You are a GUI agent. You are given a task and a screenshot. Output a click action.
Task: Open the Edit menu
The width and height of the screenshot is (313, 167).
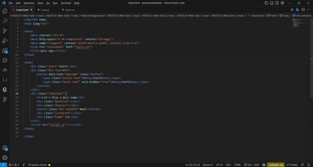click(x=18, y=3)
